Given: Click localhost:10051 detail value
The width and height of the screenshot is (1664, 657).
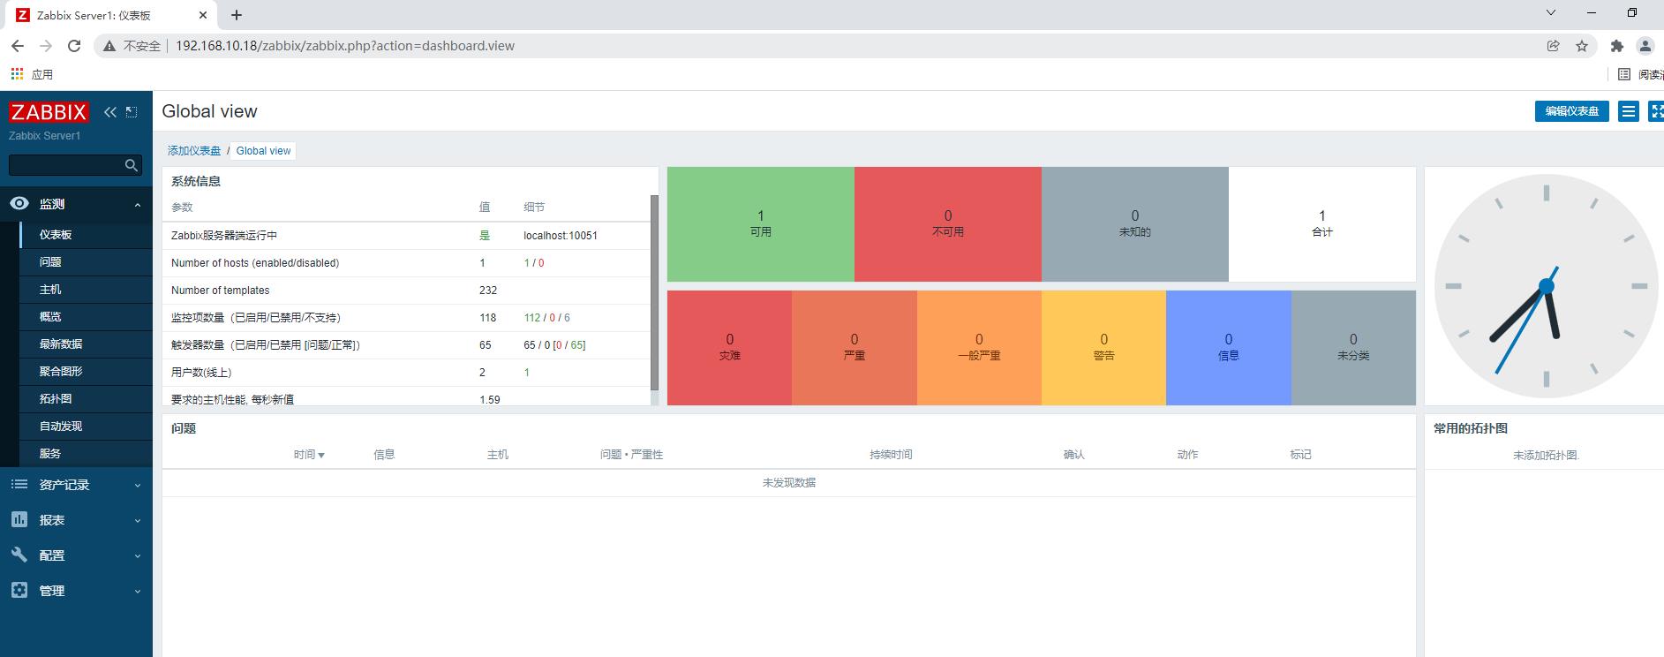Looking at the screenshot, I should tap(561, 236).
